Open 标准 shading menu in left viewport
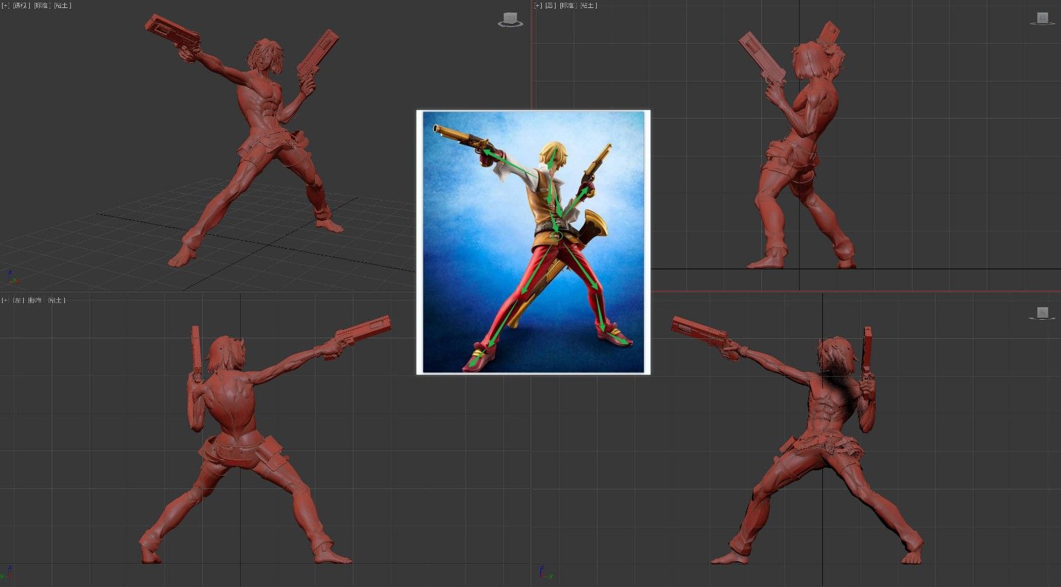 [36, 300]
